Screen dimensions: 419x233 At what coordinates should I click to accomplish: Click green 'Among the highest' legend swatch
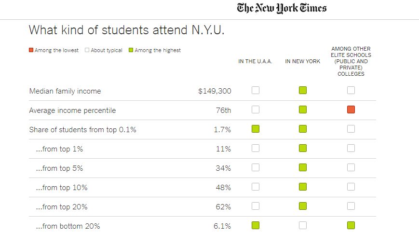[132, 50]
